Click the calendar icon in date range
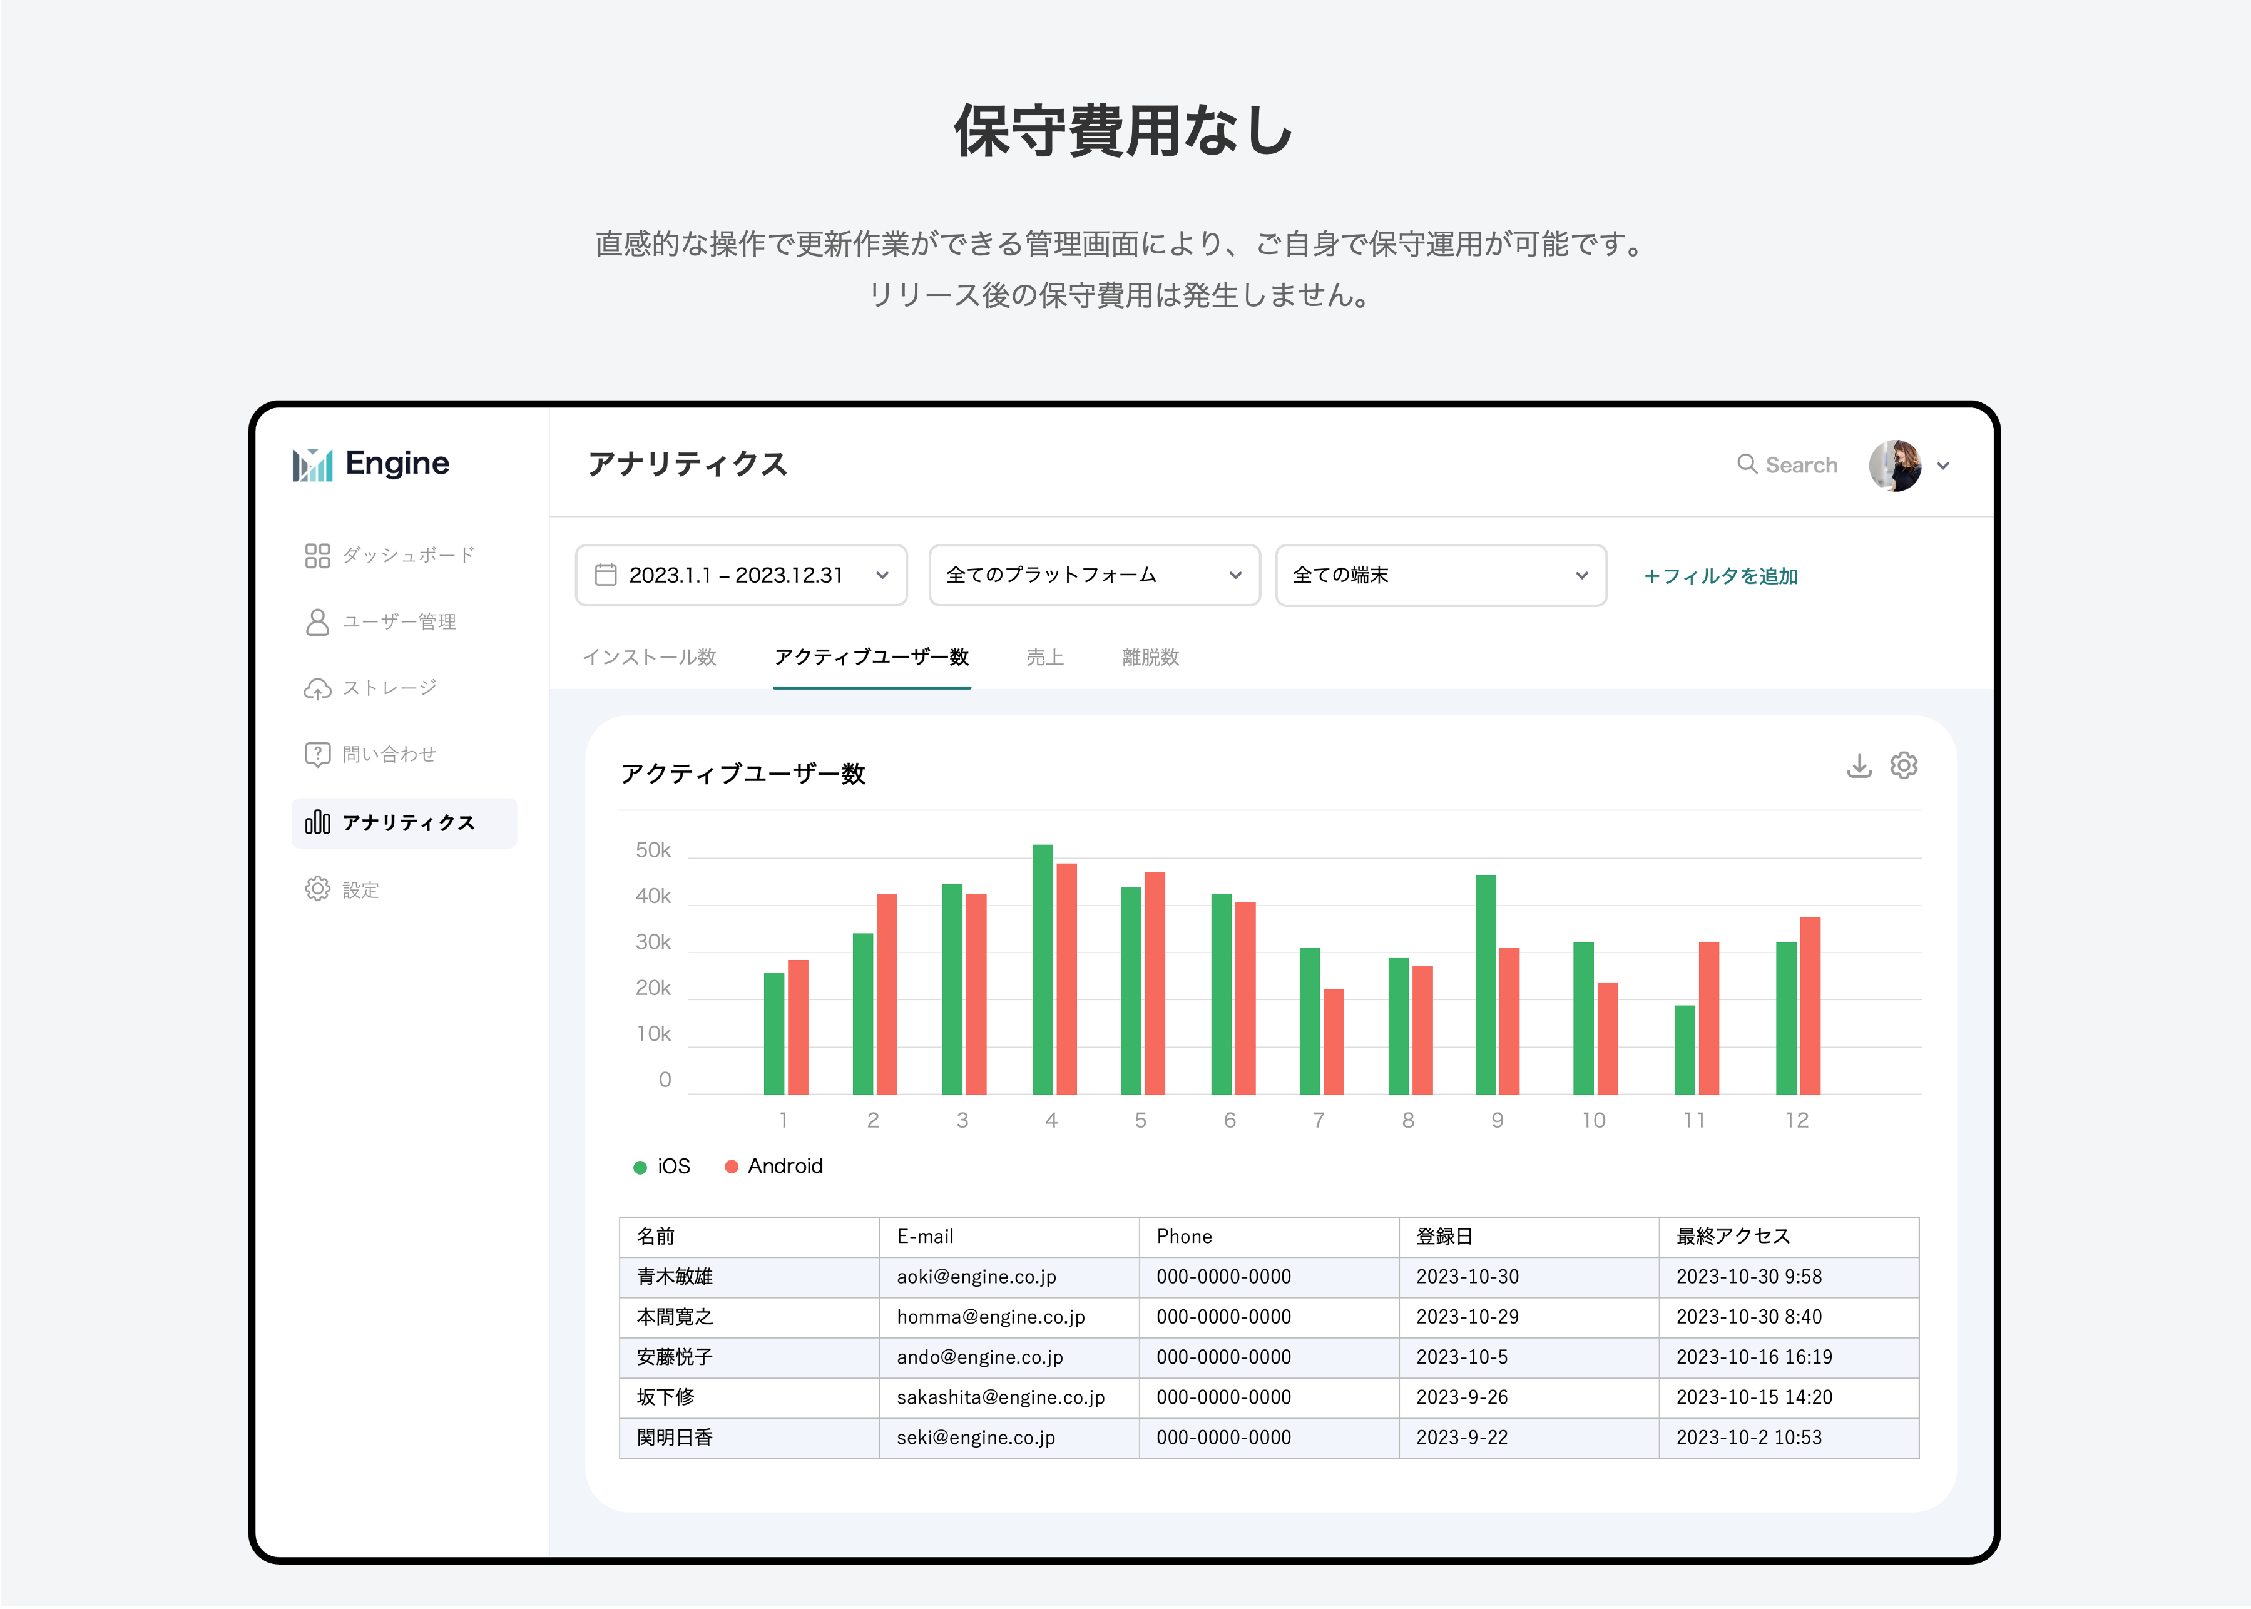The width and height of the screenshot is (2251, 1609). [605, 575]
